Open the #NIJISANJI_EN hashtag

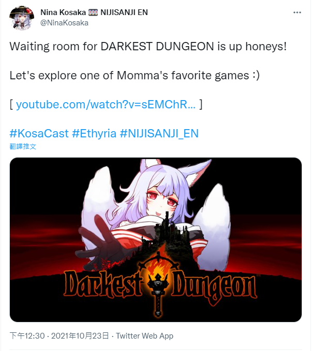click(x=159, y=134)
